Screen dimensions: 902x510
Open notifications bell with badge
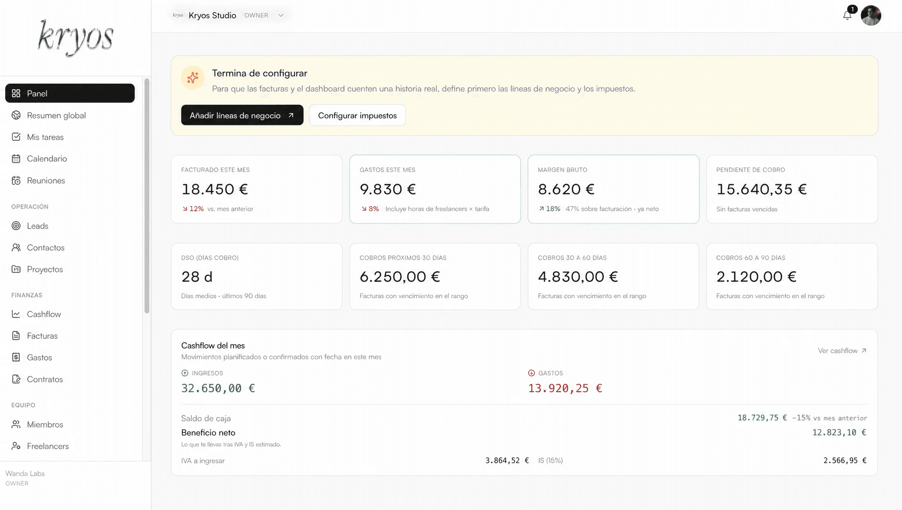point(848,14)
